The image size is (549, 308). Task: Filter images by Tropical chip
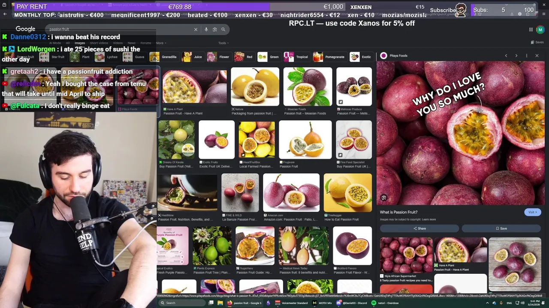(297, 57)
